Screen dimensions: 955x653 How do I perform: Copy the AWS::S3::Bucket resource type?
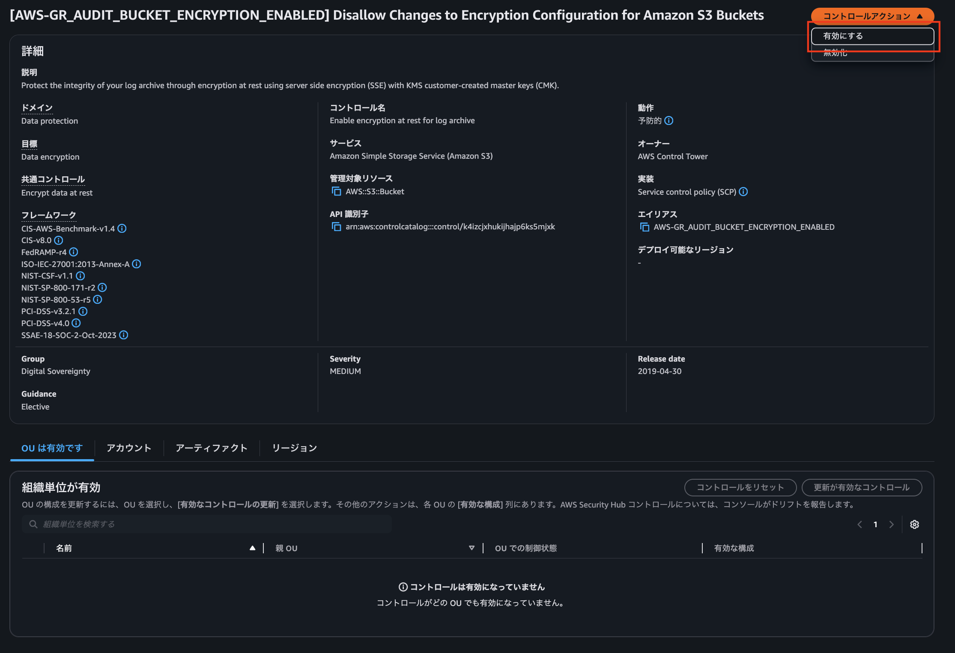[336, 191]
